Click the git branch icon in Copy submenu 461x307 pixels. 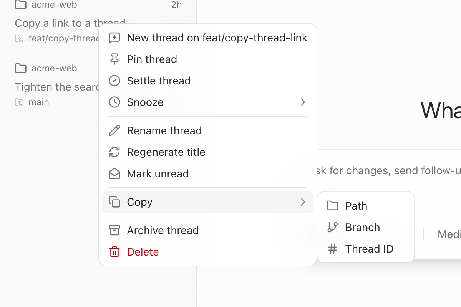coord(333,227)
